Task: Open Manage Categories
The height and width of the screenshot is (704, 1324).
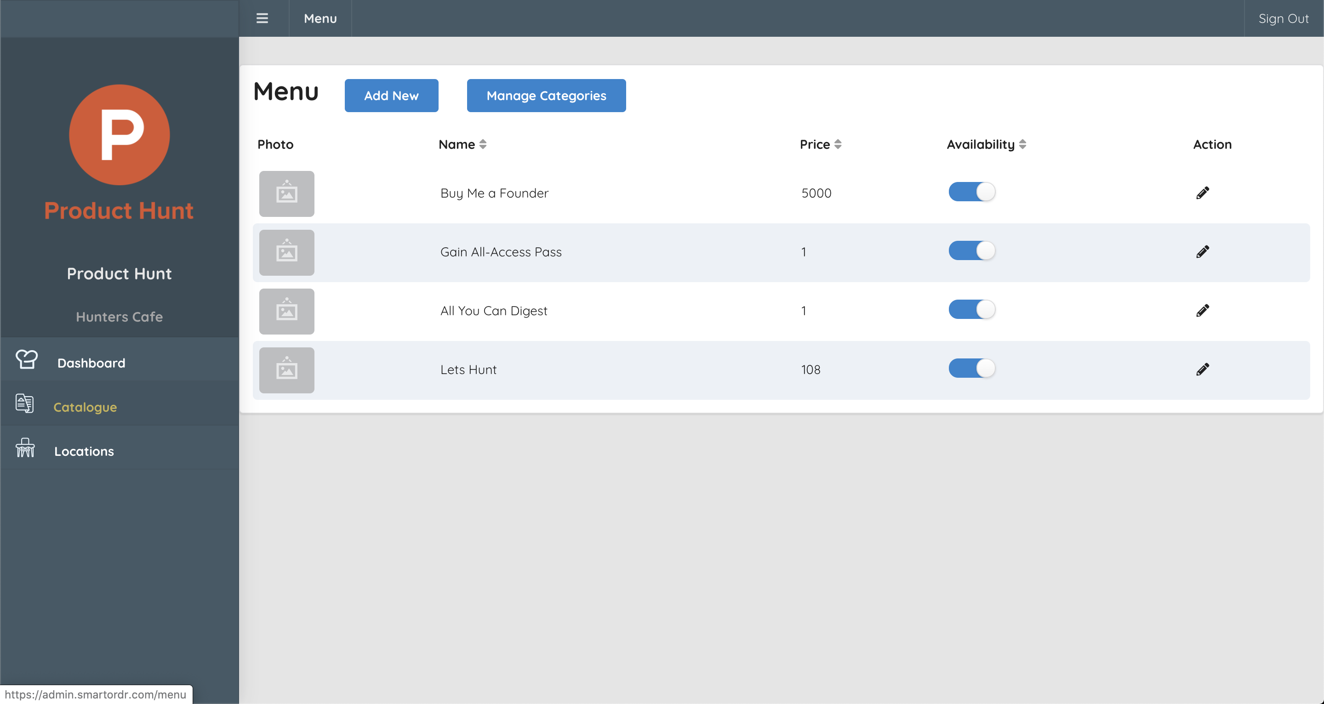Action: pyautogui.click(x=546, y=95)
